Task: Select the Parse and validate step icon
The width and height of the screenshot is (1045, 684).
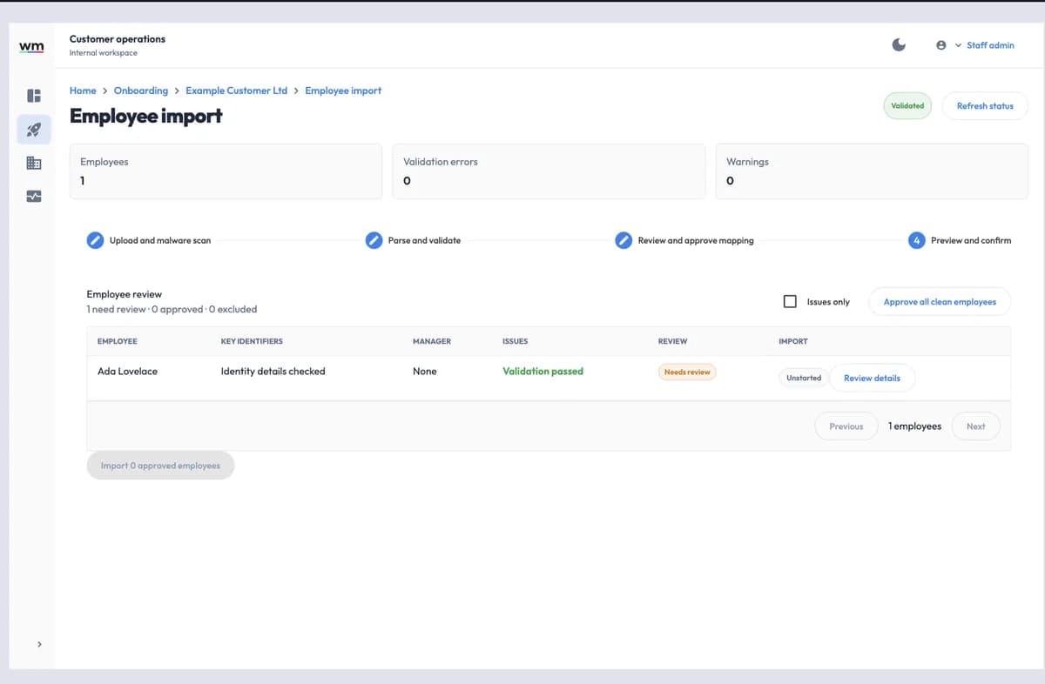Action: click(x=374, y=240)
